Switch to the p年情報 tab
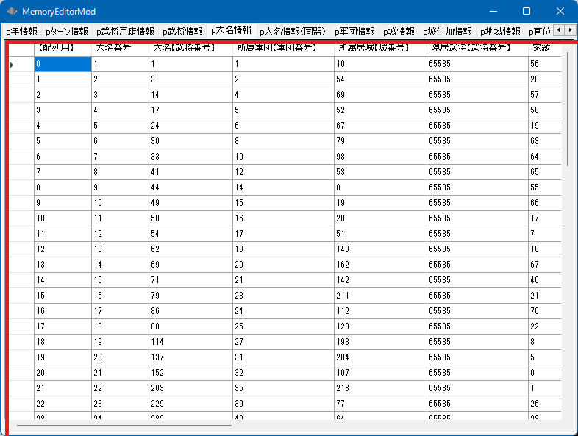 21,32
